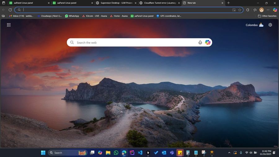Image resolution: width=279 pixels, height=157 pixels.
Task: Show hidden system tray icons chevron
Action: tap(229, 153)
